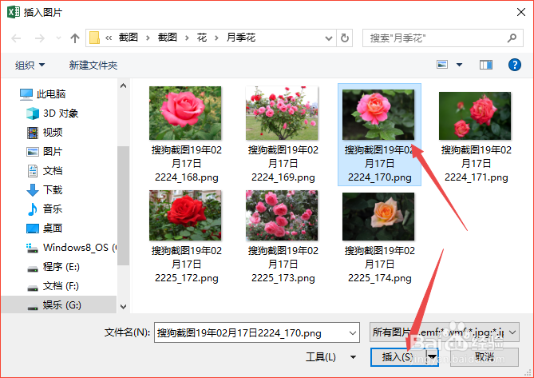Screen dimensions: 534x378
Task: Select 娱乐 (G:) drive
Action: point(59,304)
